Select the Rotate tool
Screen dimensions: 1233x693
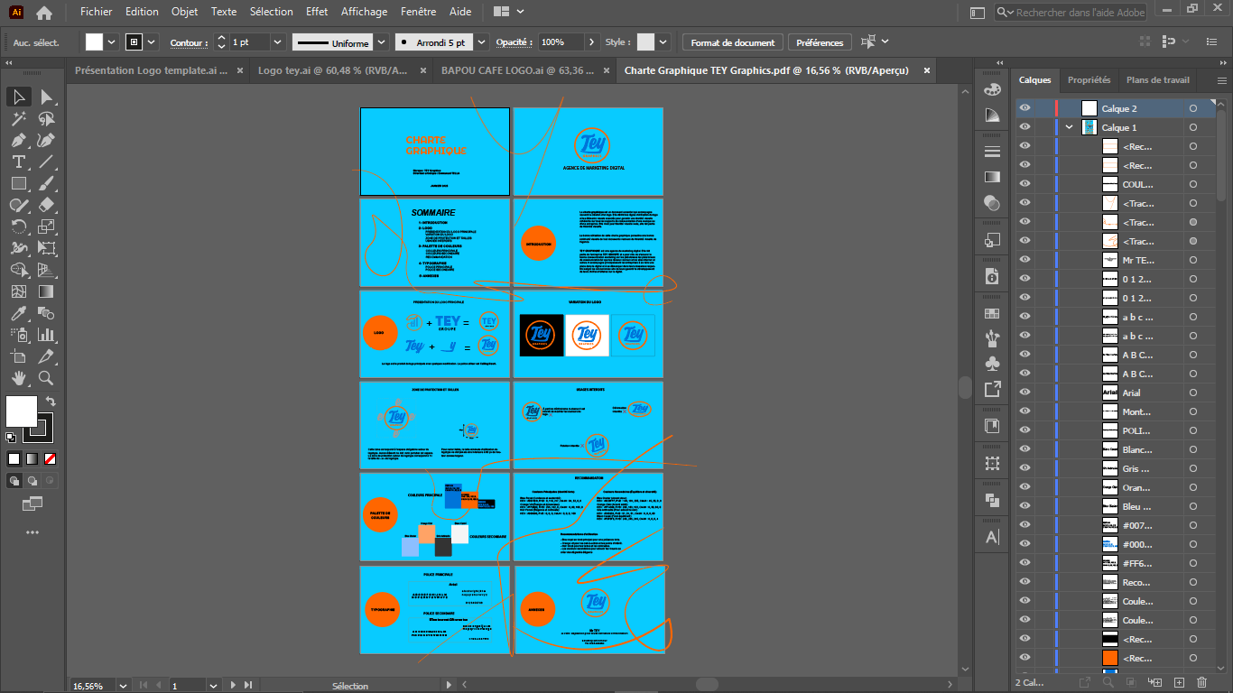[x=18, y=226]
